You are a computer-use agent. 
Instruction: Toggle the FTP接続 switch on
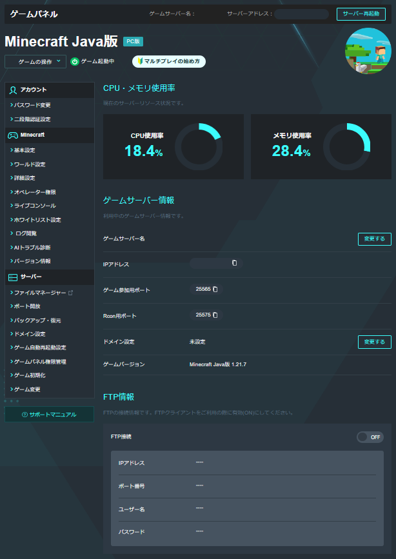point(370,437)
